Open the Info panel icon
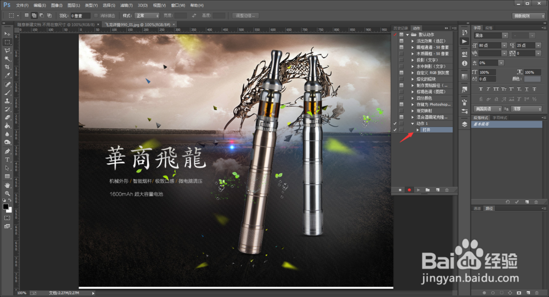This screenshot has height=297, width=549. pos(464,63)
